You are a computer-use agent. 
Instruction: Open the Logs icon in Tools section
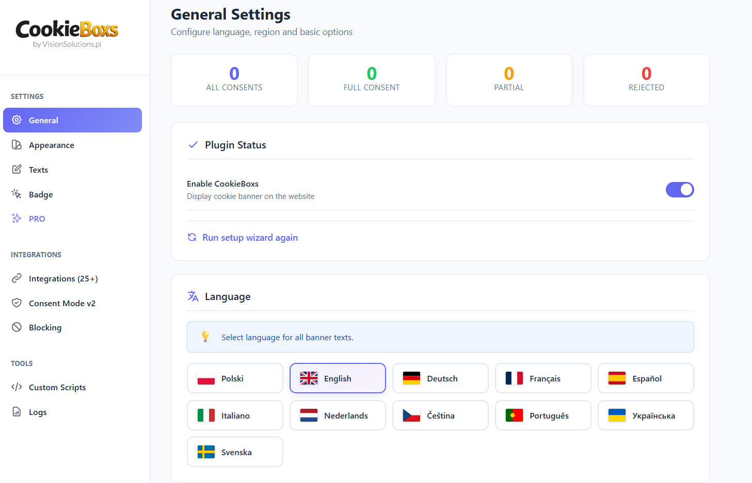[x=17, y=412]
